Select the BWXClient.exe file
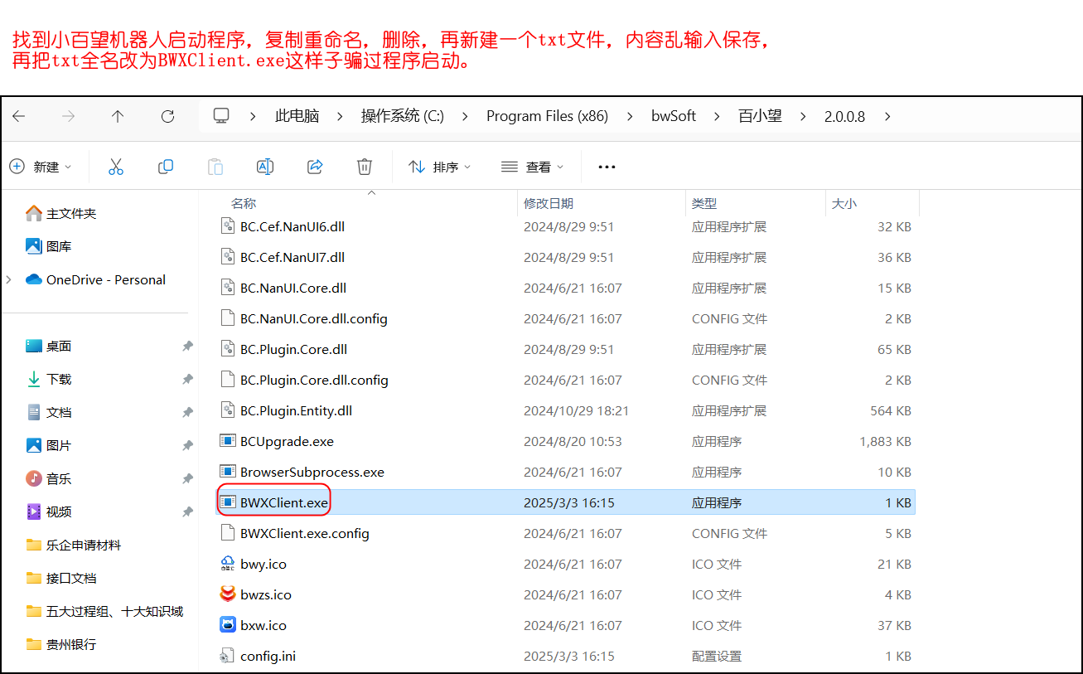 coord(284,502)
